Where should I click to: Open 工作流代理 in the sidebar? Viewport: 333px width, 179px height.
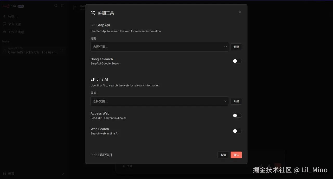(x=16, y=32)
